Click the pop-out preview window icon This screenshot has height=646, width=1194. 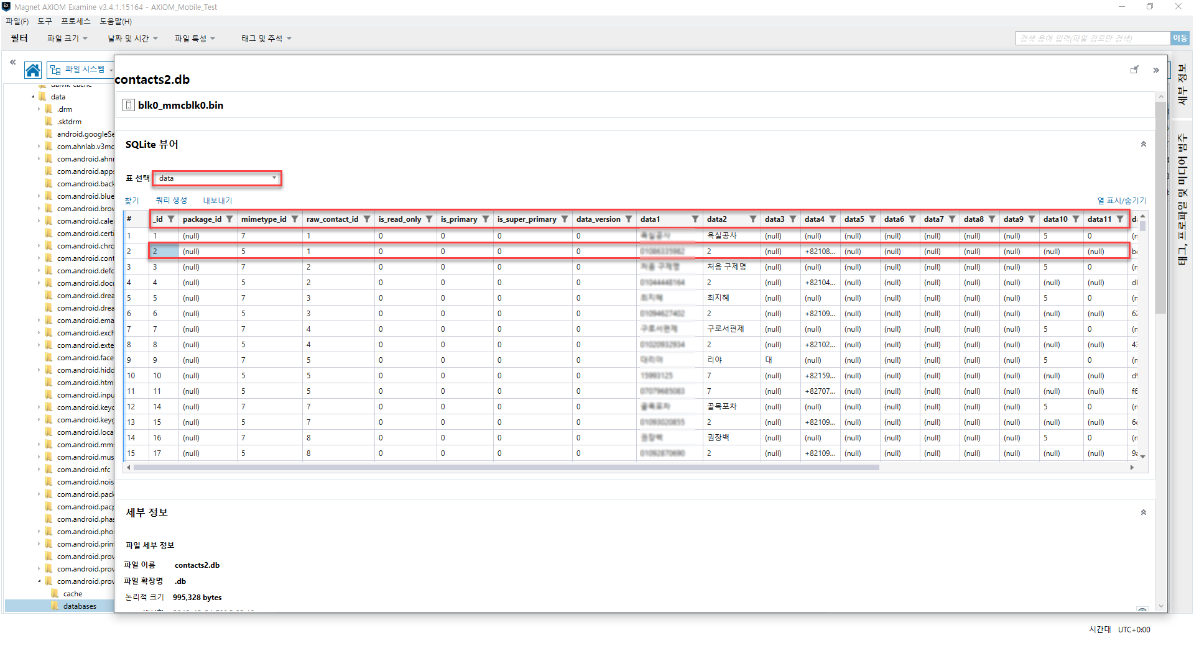click(x=1134, y=70)
